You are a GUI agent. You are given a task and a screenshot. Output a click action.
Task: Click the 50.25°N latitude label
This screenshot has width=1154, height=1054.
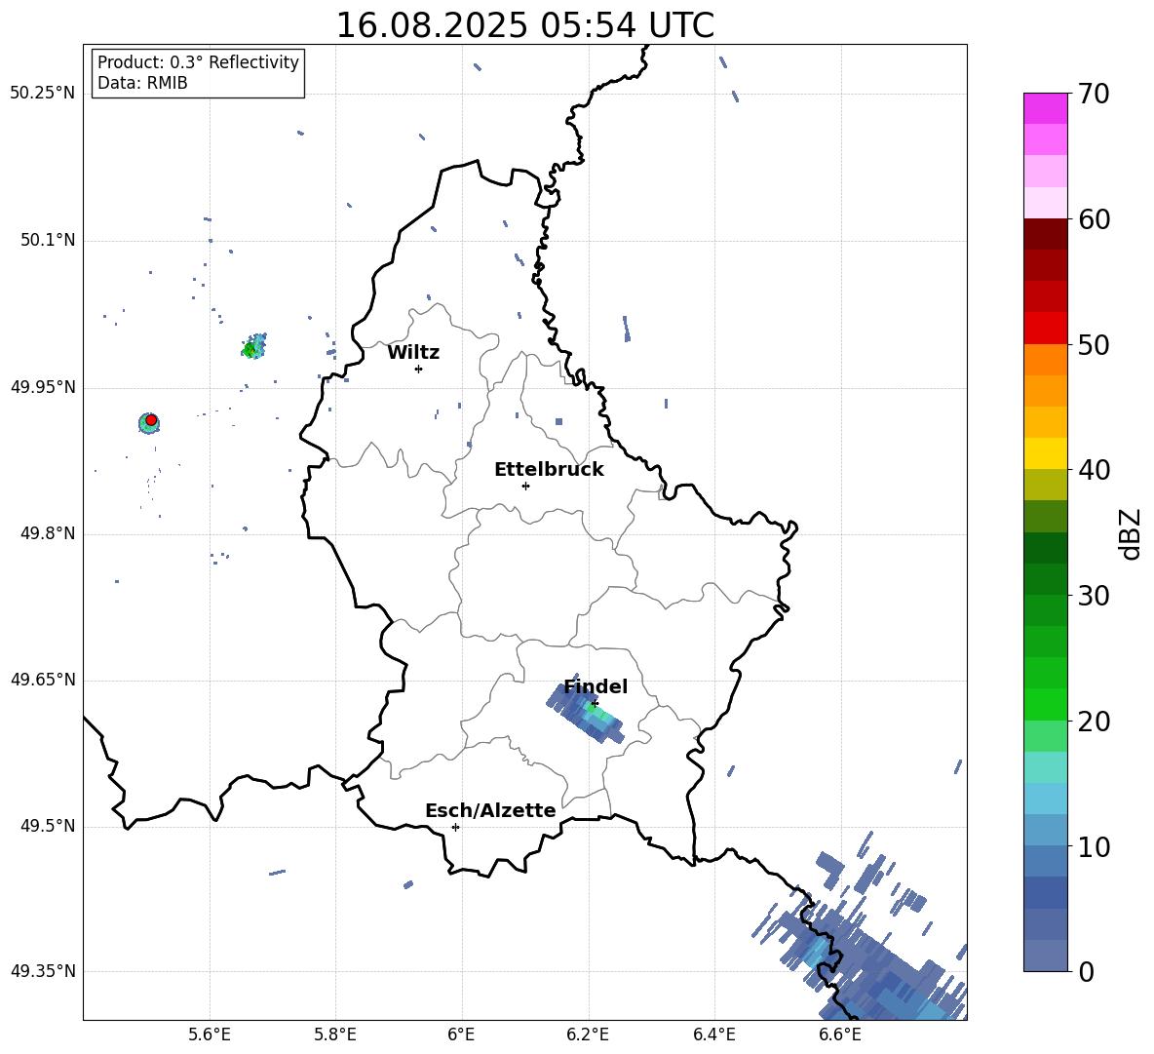coord(43,94)
